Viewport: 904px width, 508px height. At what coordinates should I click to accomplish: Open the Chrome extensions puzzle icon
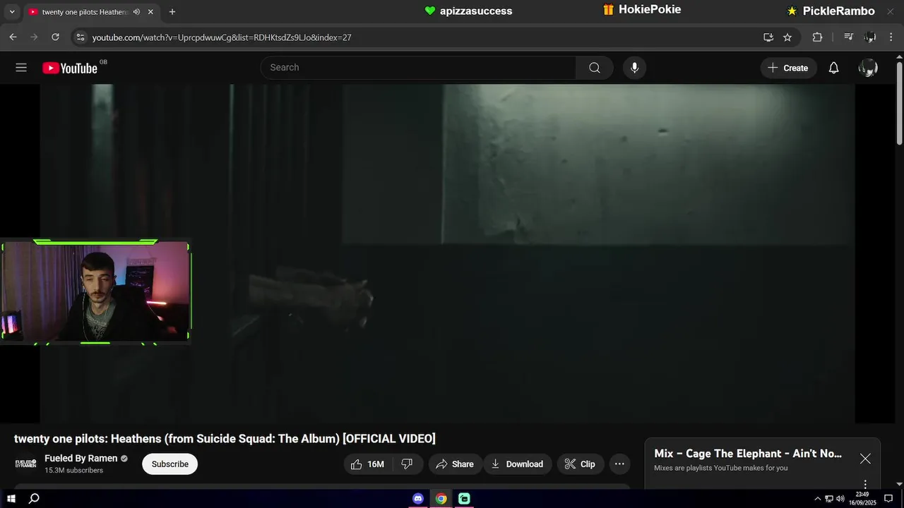point(817,37)
